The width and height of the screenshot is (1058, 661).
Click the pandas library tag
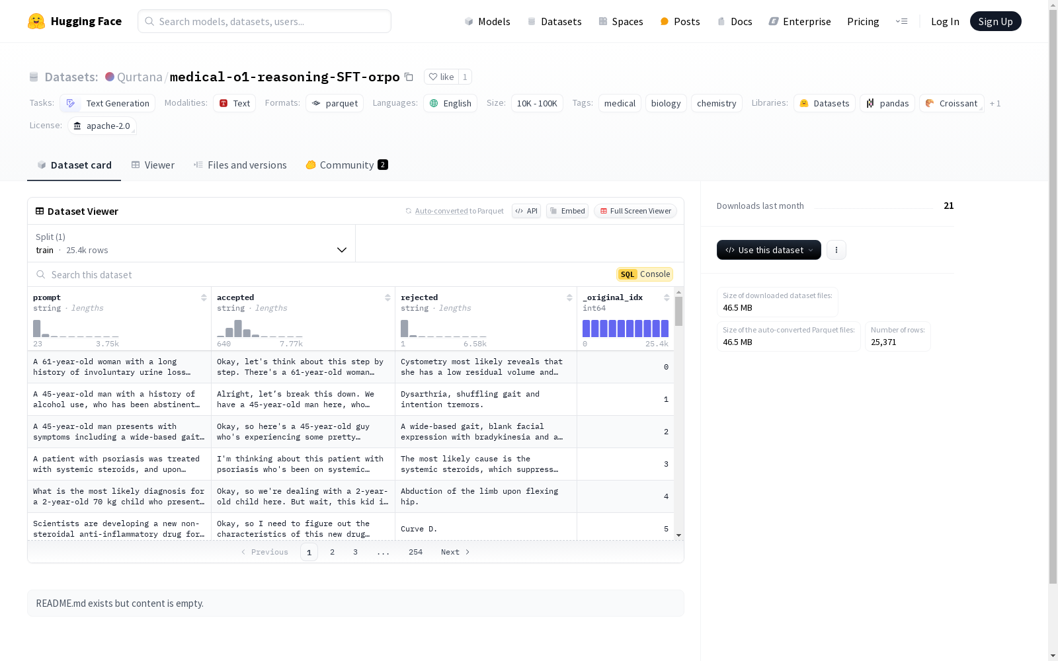point(887,103)
